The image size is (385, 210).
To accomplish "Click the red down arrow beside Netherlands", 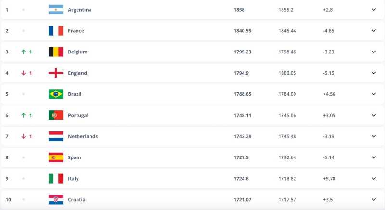I will [23, 136].
